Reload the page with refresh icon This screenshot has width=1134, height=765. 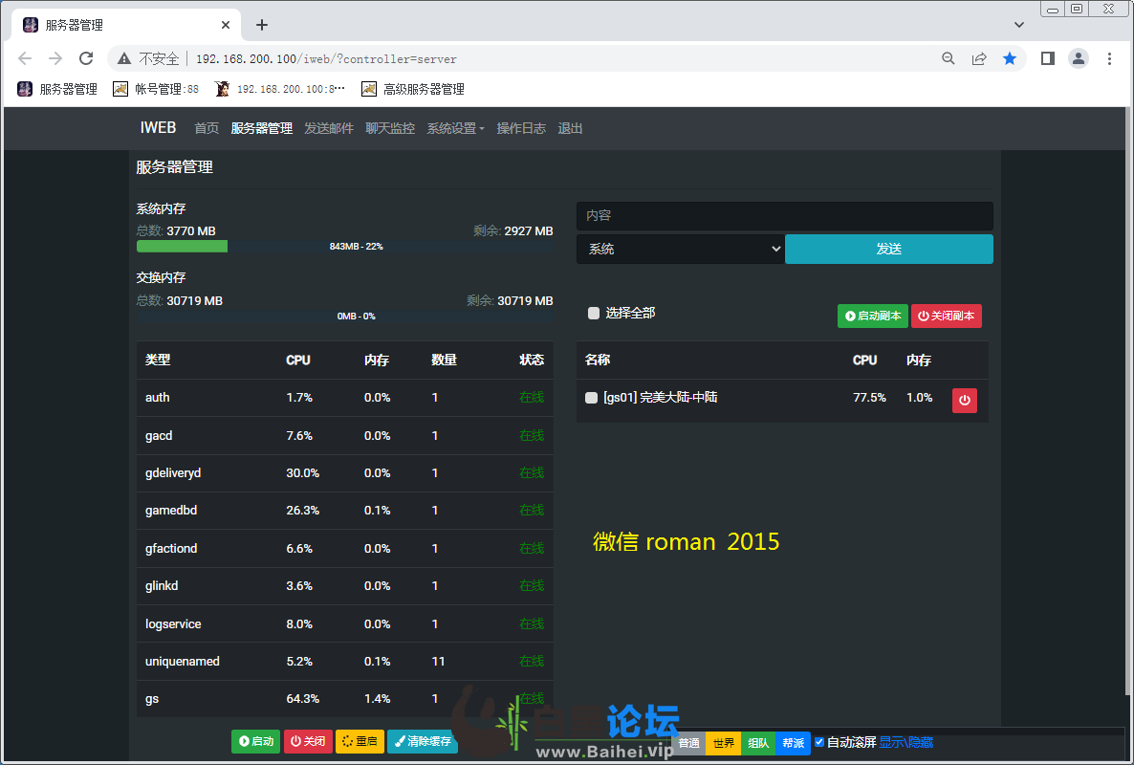(86, 58)
